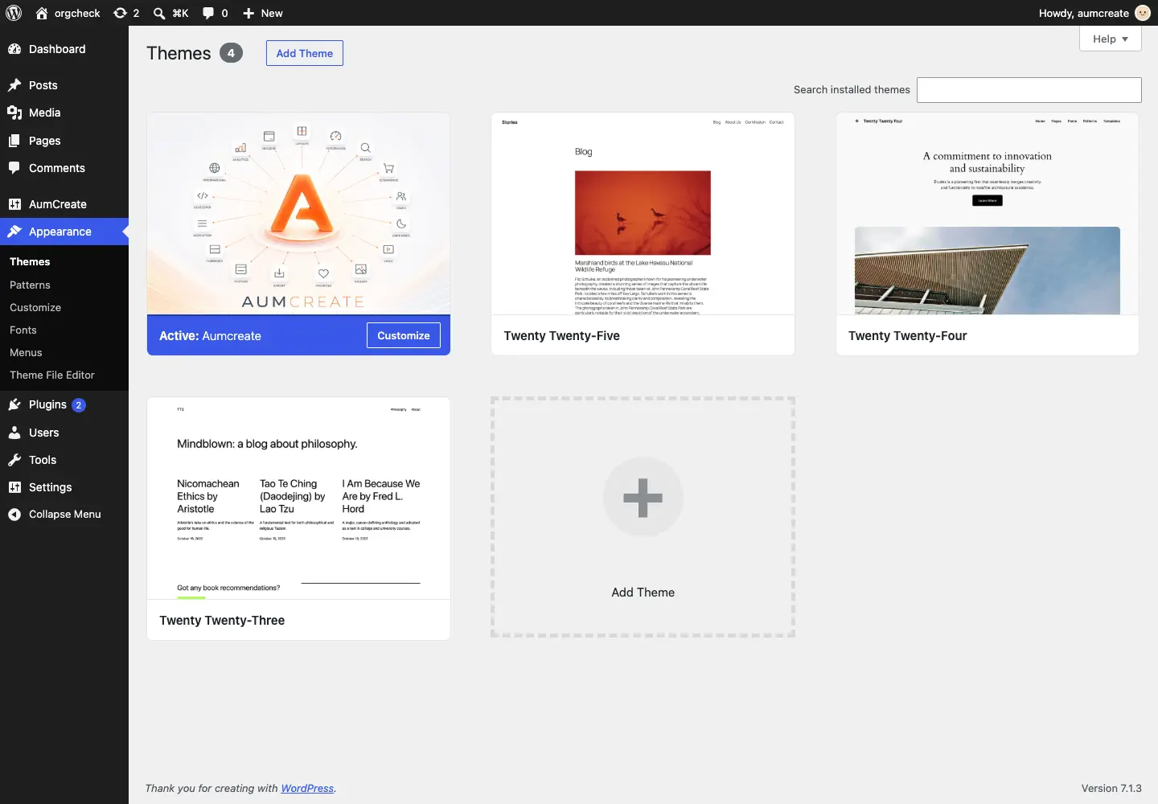
Task: Click the Plugins plug icon
Action: click(x=14, y=404)
